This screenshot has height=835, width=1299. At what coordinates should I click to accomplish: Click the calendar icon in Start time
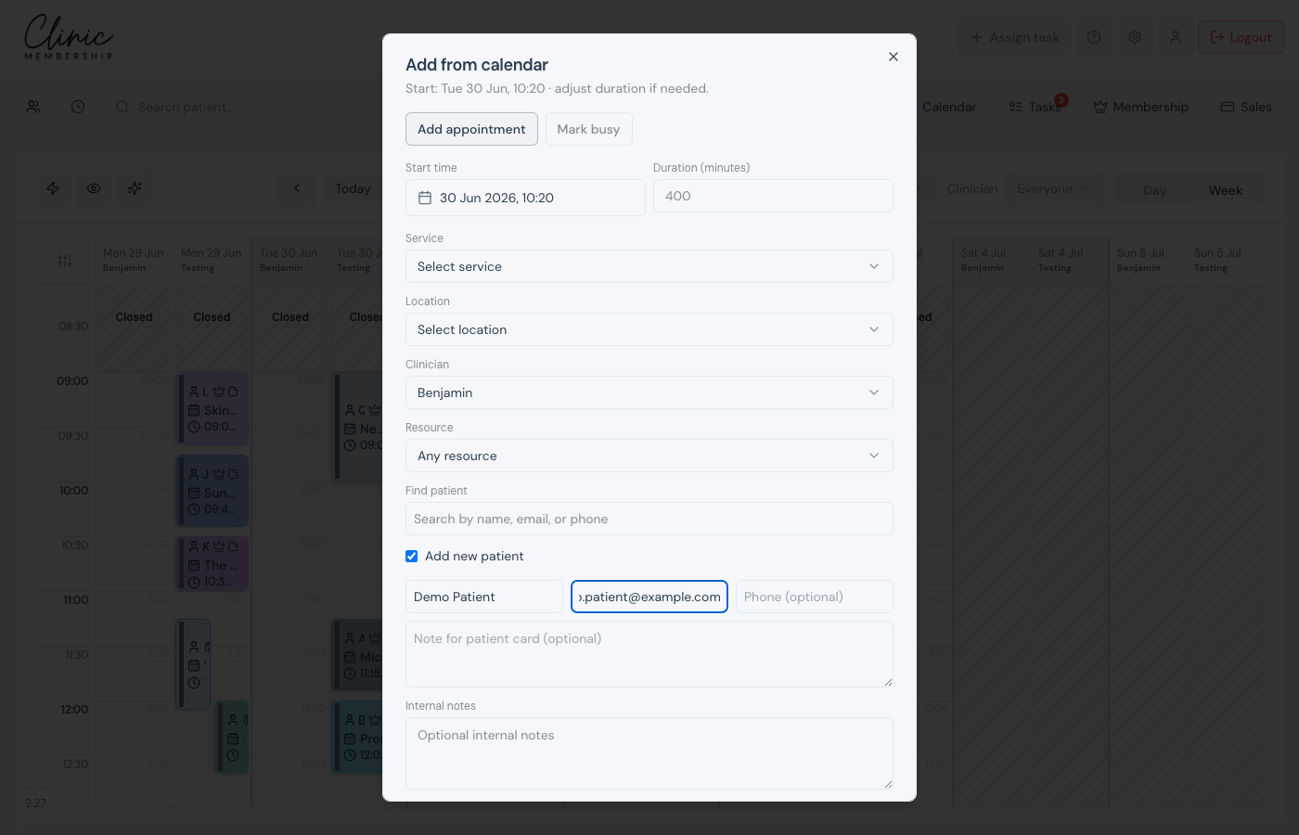425,198
